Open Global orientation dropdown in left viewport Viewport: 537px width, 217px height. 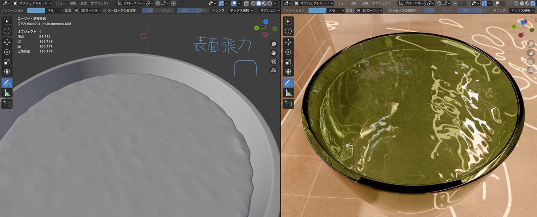coord(130,3)
